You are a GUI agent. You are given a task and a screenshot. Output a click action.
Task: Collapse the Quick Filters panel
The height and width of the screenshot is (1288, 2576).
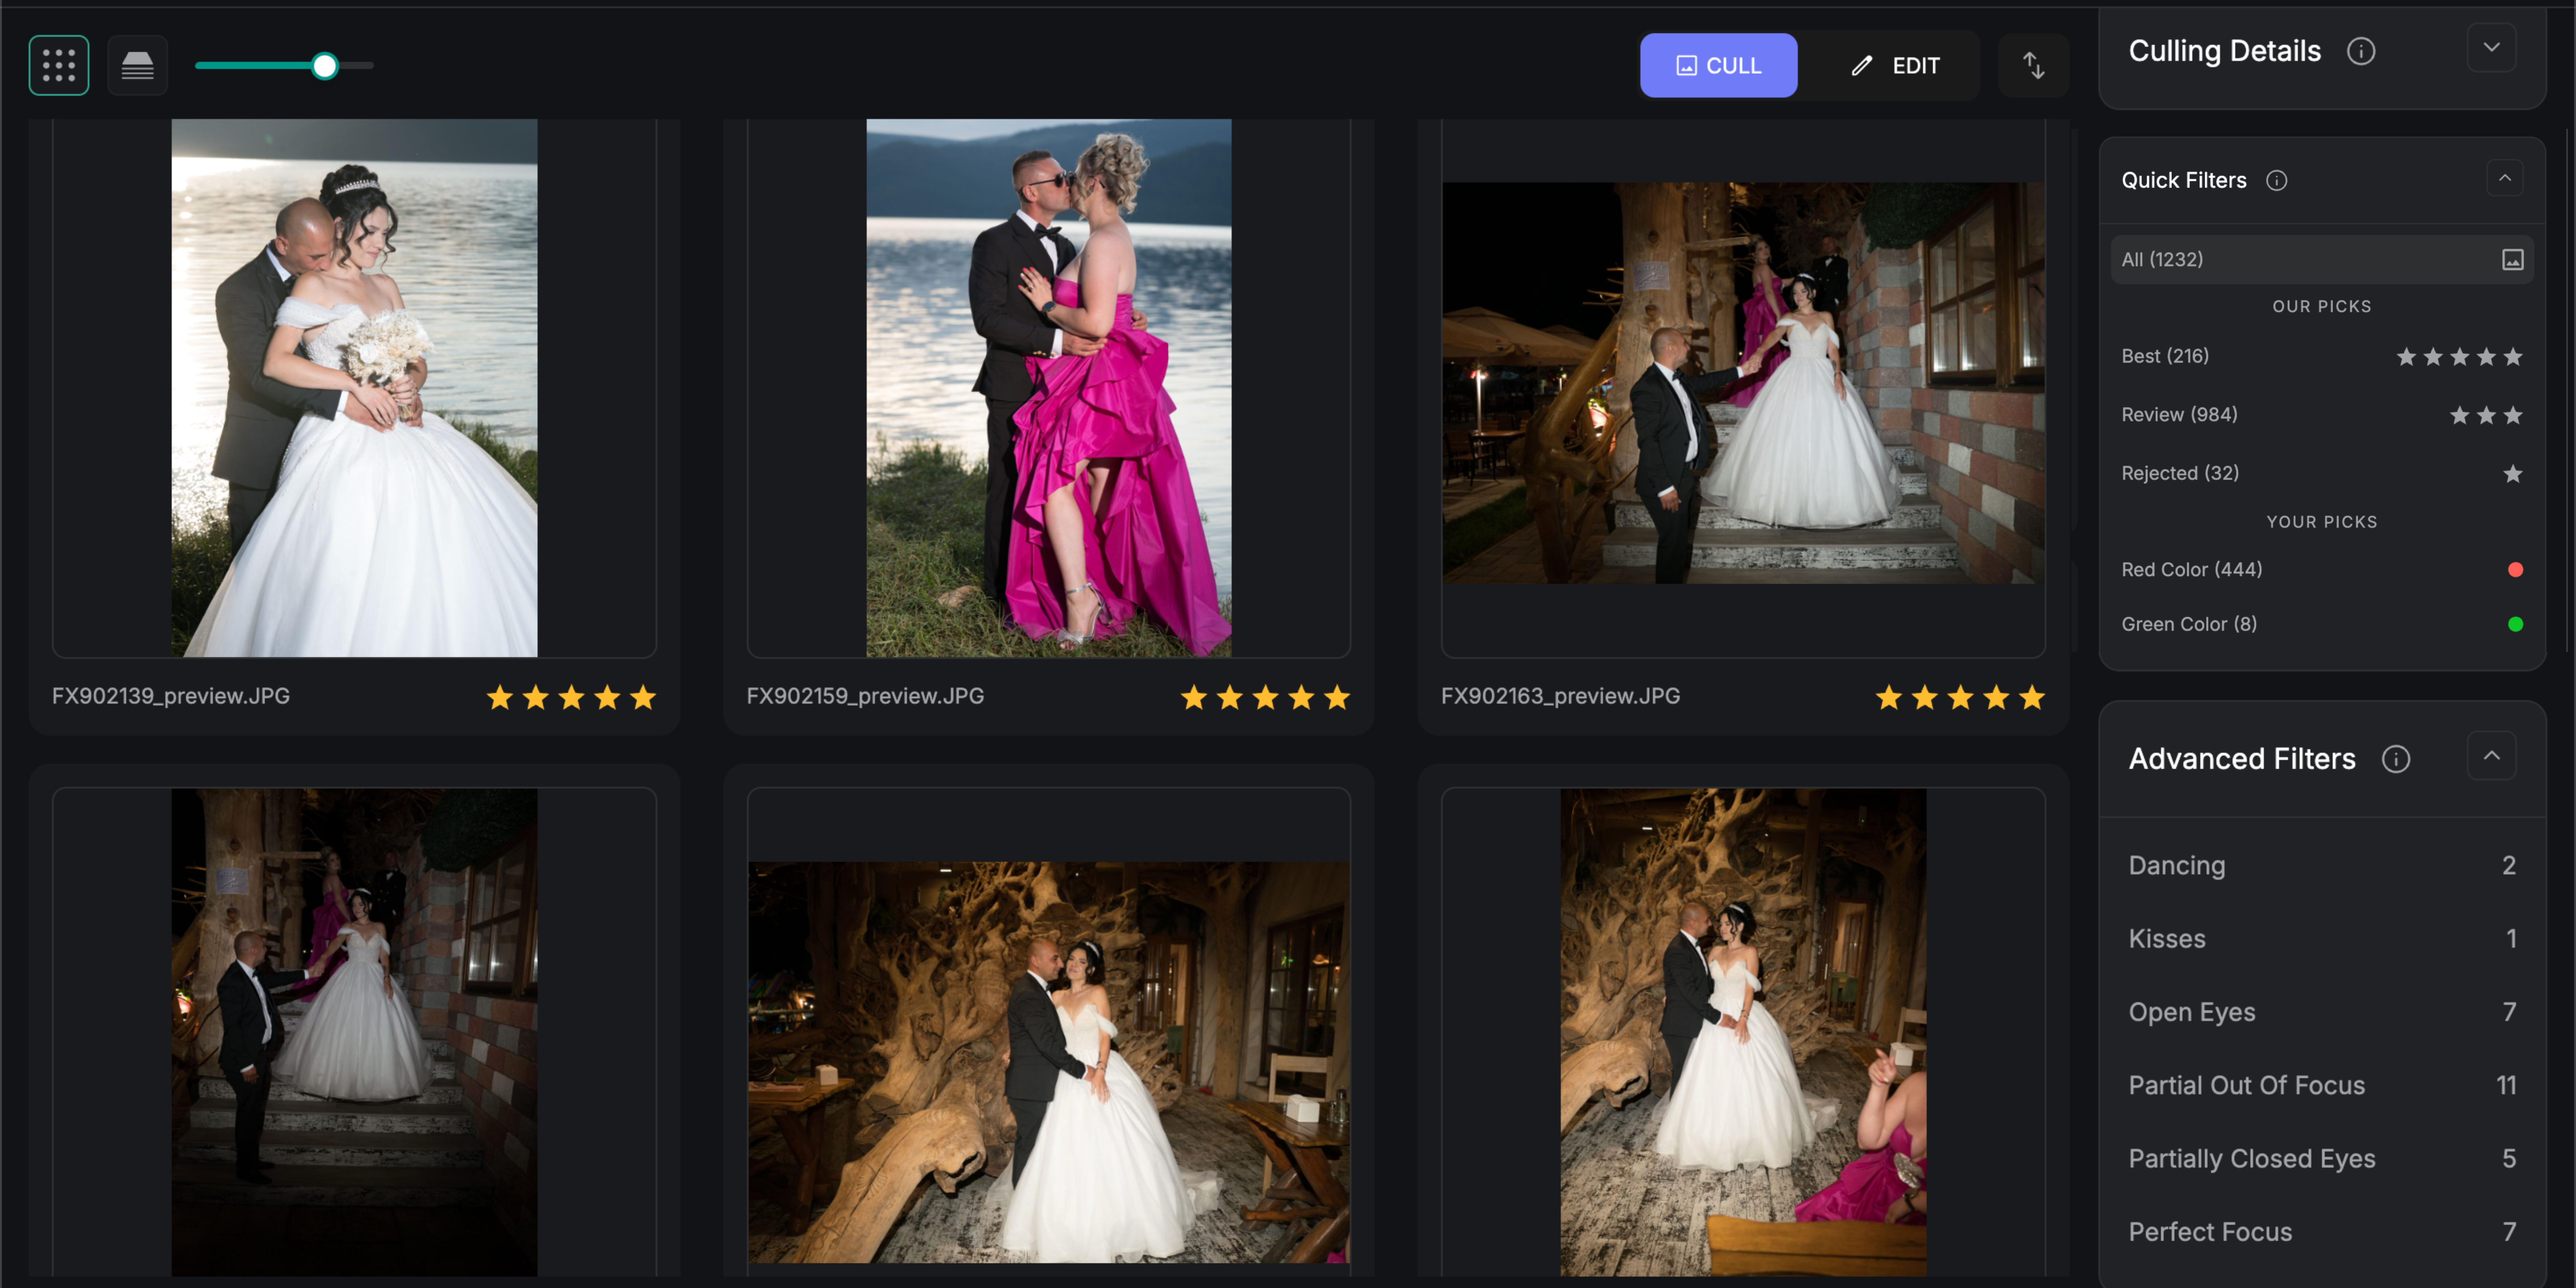(x=2504, y=178)
